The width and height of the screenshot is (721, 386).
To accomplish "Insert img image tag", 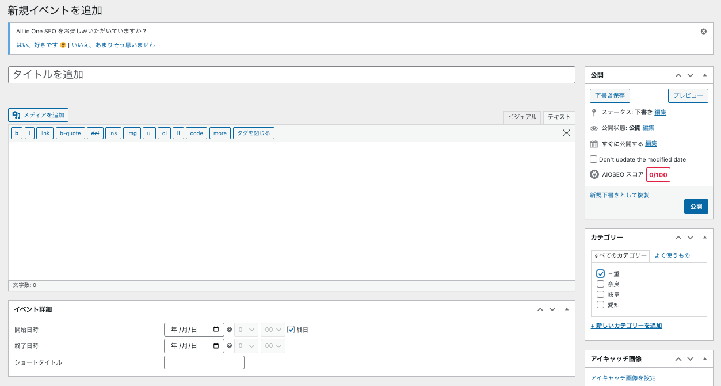I will 132,133.
